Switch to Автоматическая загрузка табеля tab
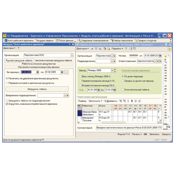175x175 pixels. click(x=53, y=60)
